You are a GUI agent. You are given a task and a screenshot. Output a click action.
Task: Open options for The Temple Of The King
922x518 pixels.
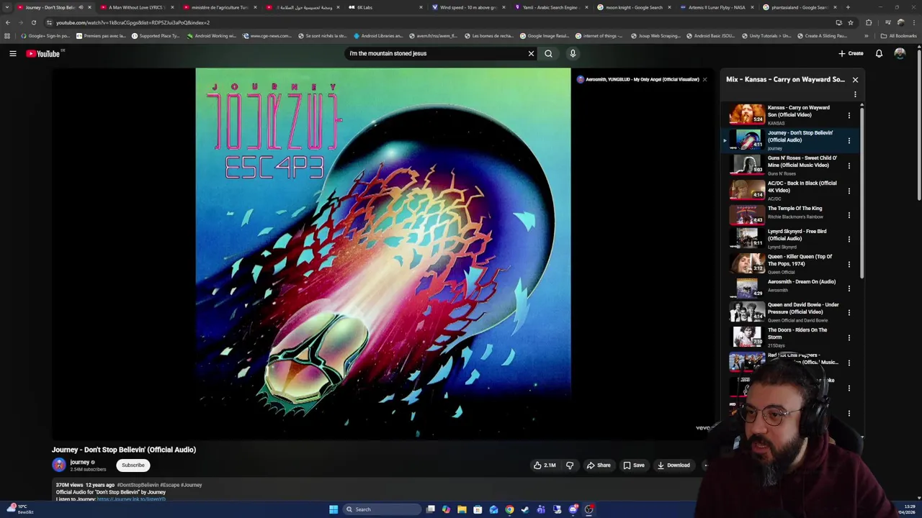[849, 214]
